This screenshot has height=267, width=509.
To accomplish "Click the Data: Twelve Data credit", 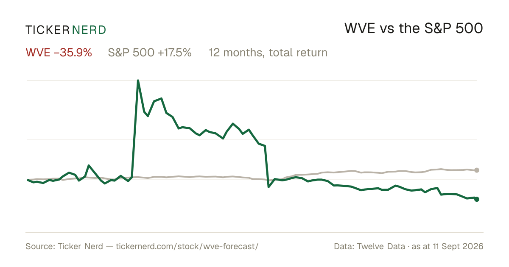I will pos(369,246).
